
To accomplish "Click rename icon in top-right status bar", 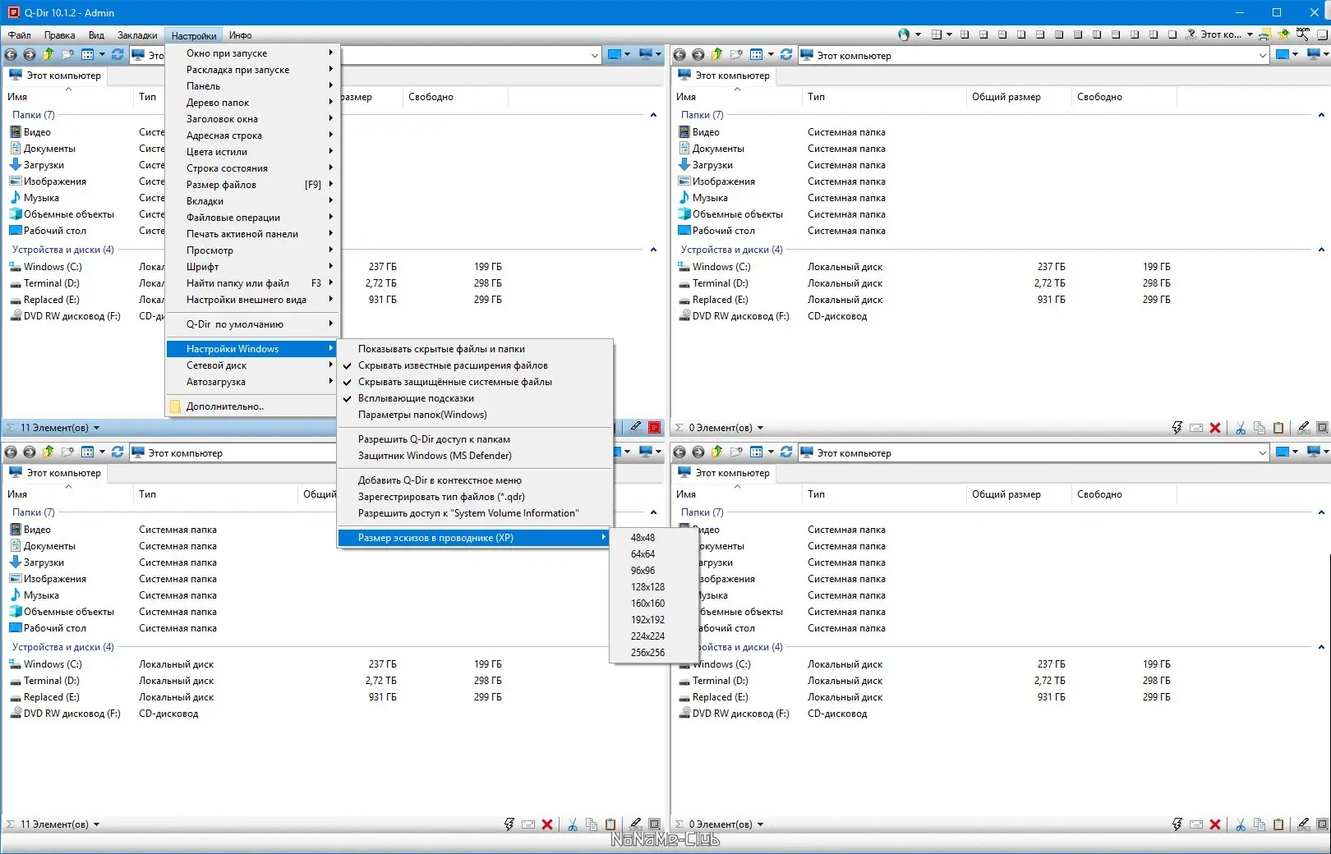I will (1196, 428).
